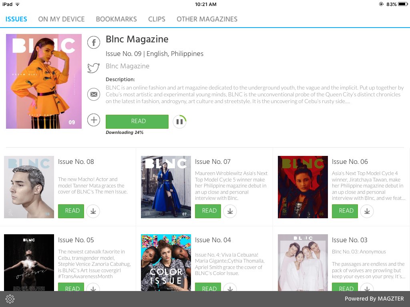Tap the Blnc Magazine Twitter handle text
This screenshot has height=307, width=410.
tap(127, 66)
